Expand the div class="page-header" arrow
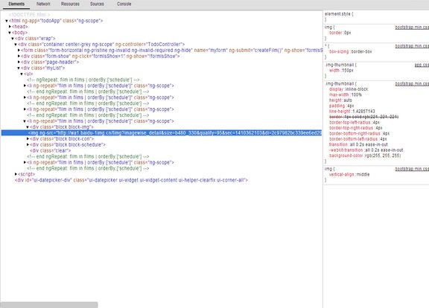429x308 pixels. [19, 62]
